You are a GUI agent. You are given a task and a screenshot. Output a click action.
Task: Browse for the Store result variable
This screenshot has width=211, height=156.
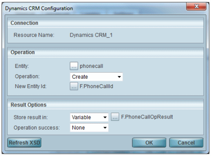tap(115, 117)
